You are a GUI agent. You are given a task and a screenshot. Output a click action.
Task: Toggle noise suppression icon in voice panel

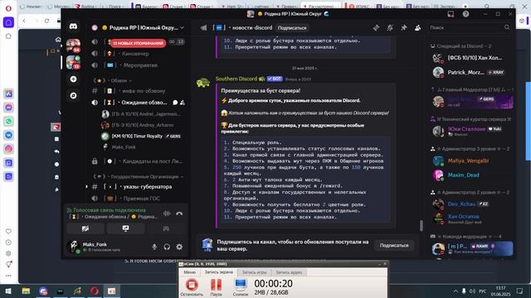click(x=167, y=214)
